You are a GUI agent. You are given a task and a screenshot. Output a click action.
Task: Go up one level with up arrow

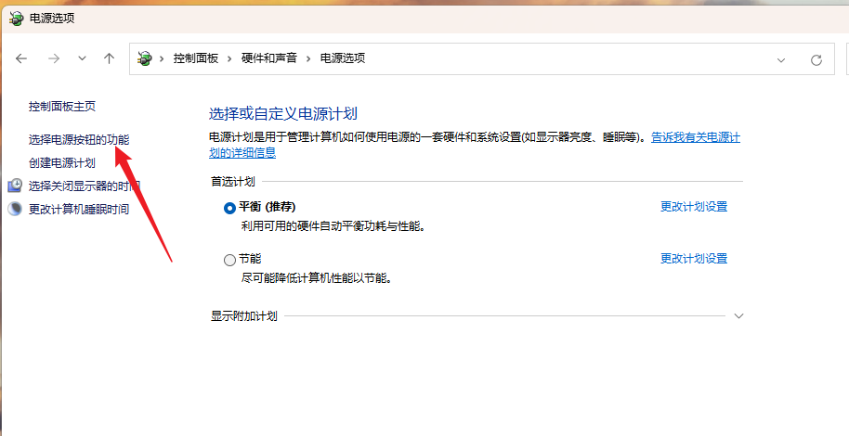tap(110, 58)
